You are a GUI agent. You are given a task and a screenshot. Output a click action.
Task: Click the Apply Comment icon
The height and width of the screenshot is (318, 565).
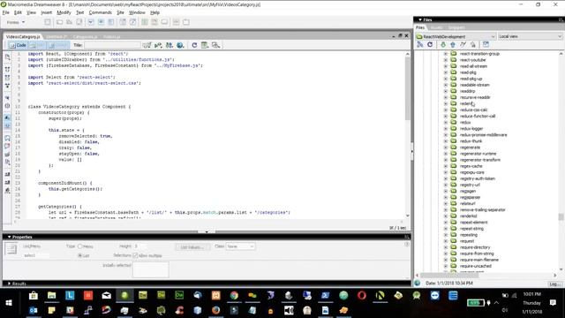8,138
